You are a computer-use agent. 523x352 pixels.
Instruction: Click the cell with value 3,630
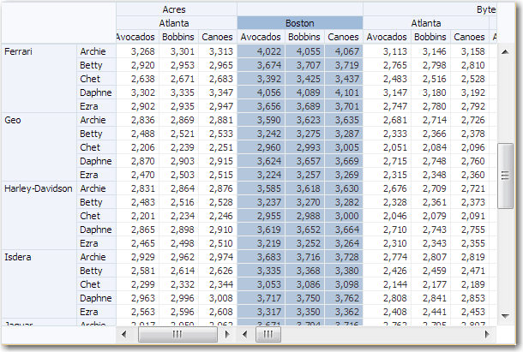click(x=343, y=188)
